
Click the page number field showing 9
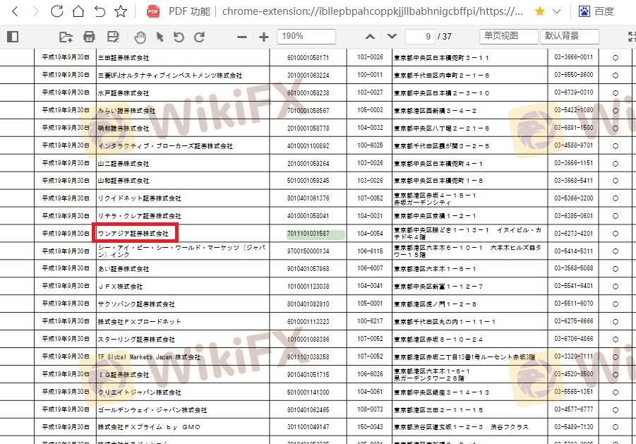pyautogui.click(x=419, y=37)
